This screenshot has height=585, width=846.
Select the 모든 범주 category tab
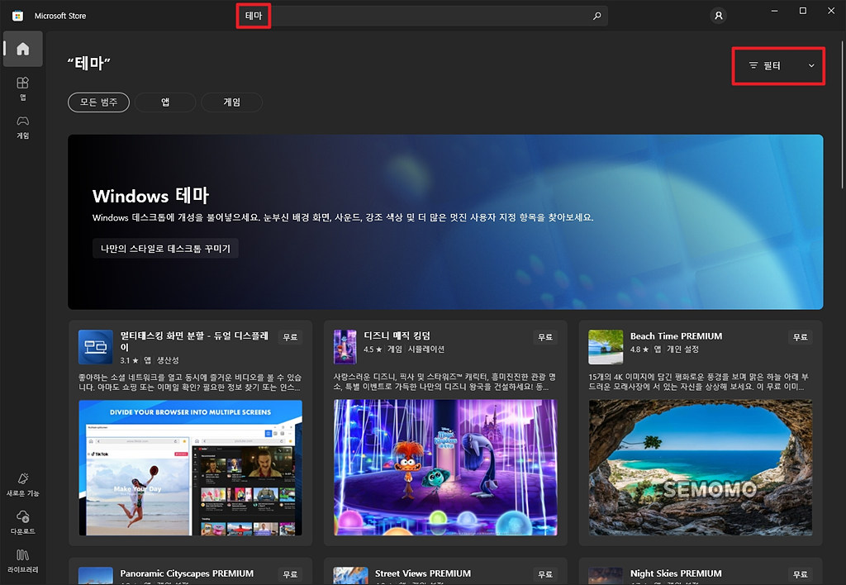(x=99, y=102)
